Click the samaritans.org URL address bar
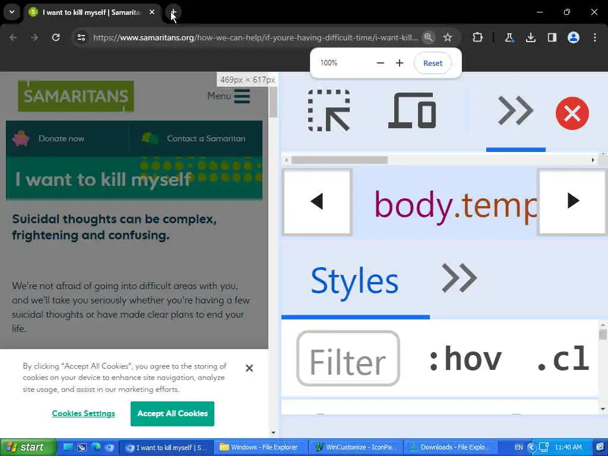This screenshot has height=456, width=608. coord(255,37)
